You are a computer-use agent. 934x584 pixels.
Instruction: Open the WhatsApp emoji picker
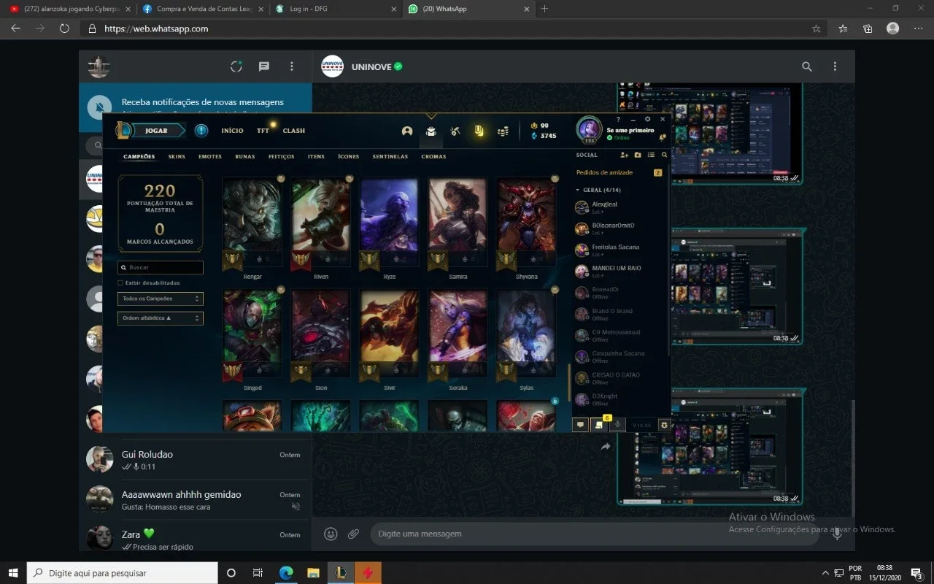pyautogui.click(x=331, y=534)
